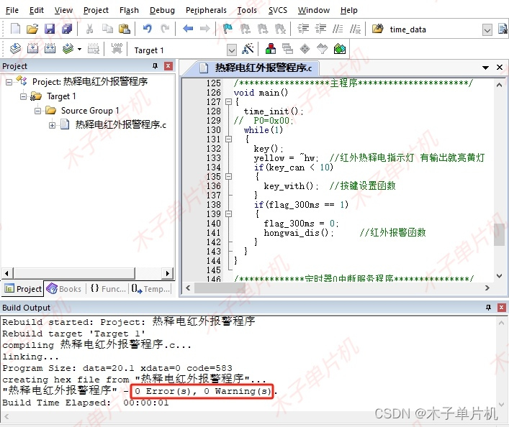Screen dimensions: 509x427
Task: Open editor tab list dropdown arrow
Action: [485, 68]
